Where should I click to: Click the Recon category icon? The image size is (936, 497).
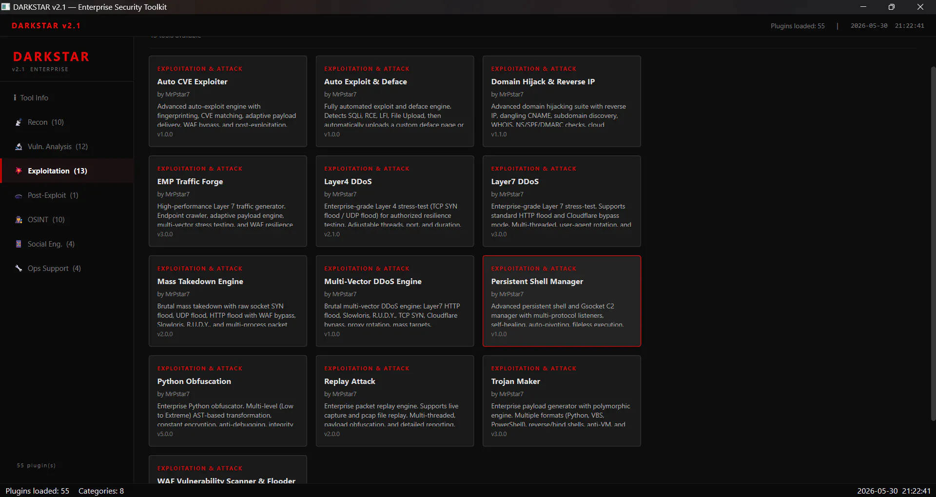(x=19, y=122)
